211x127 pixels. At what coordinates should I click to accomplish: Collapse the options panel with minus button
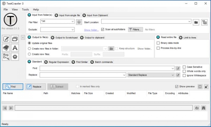click(23, 37)
